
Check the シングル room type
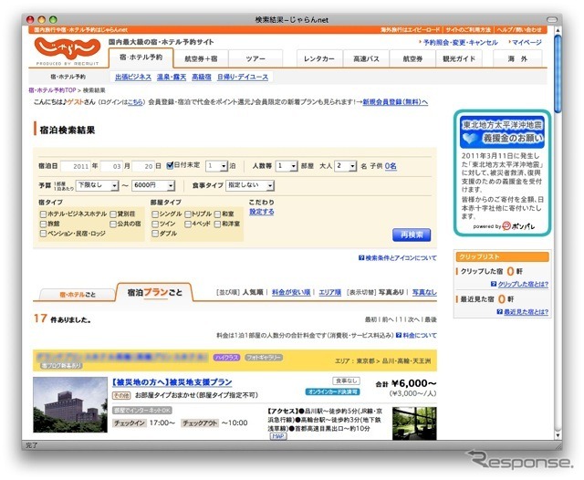(155, 214)
